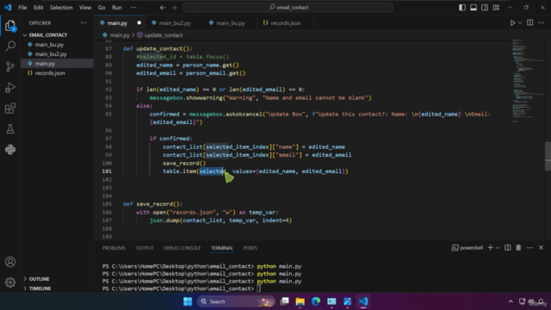
Task: Open editor More Actions ellipsis
Action: click(x=542, y=23)
